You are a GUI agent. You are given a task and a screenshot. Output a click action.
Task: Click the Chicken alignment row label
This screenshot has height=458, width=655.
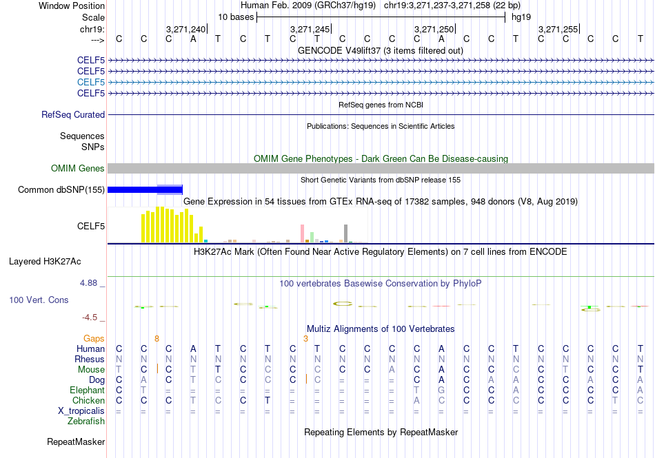click(88, 400)
